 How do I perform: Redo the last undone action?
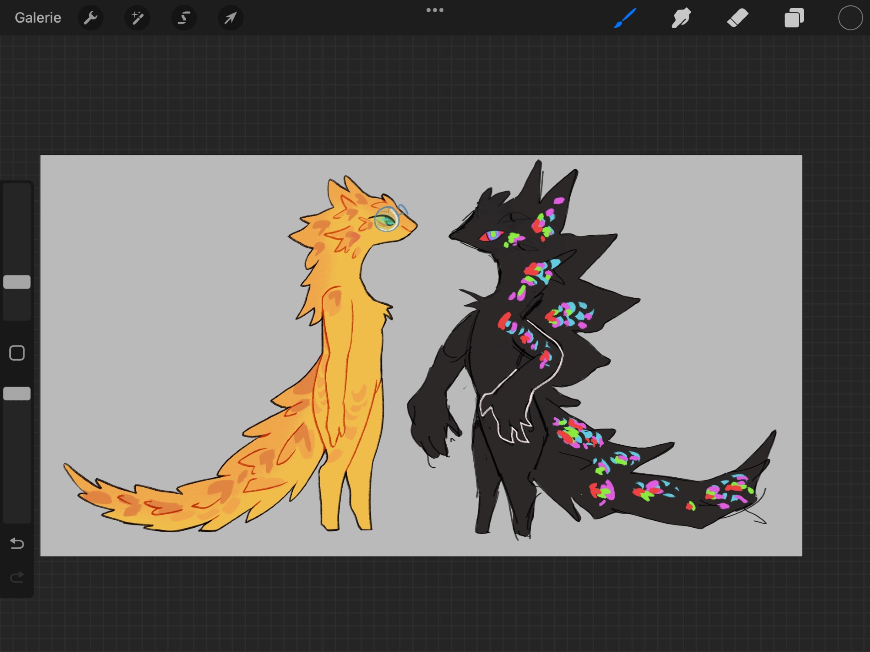[17, 577]
